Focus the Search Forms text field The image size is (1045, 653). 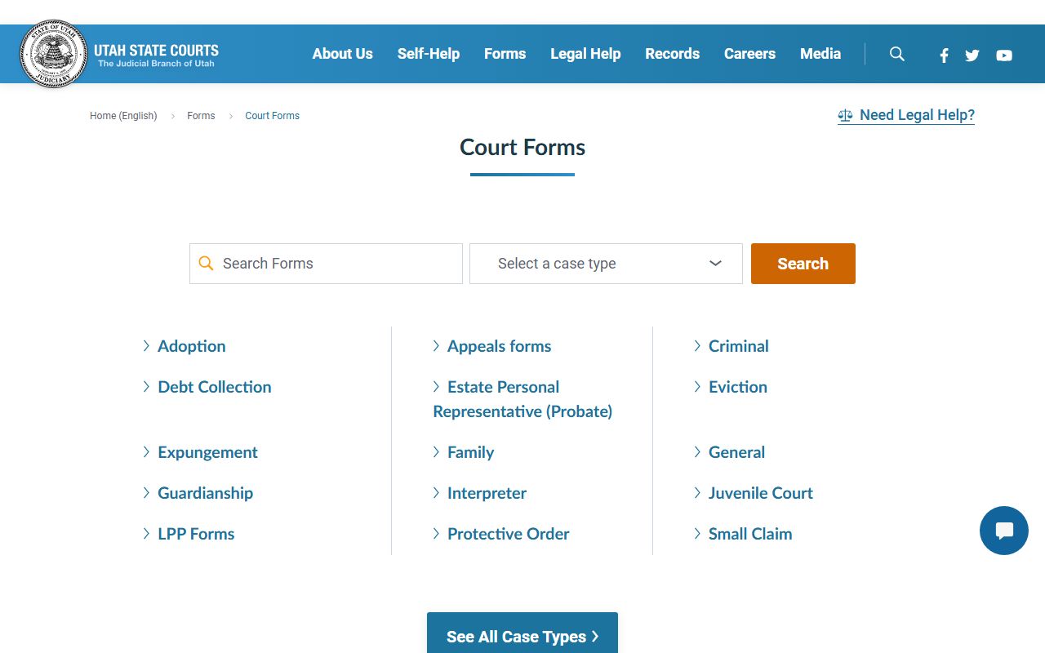pos(326,264)
